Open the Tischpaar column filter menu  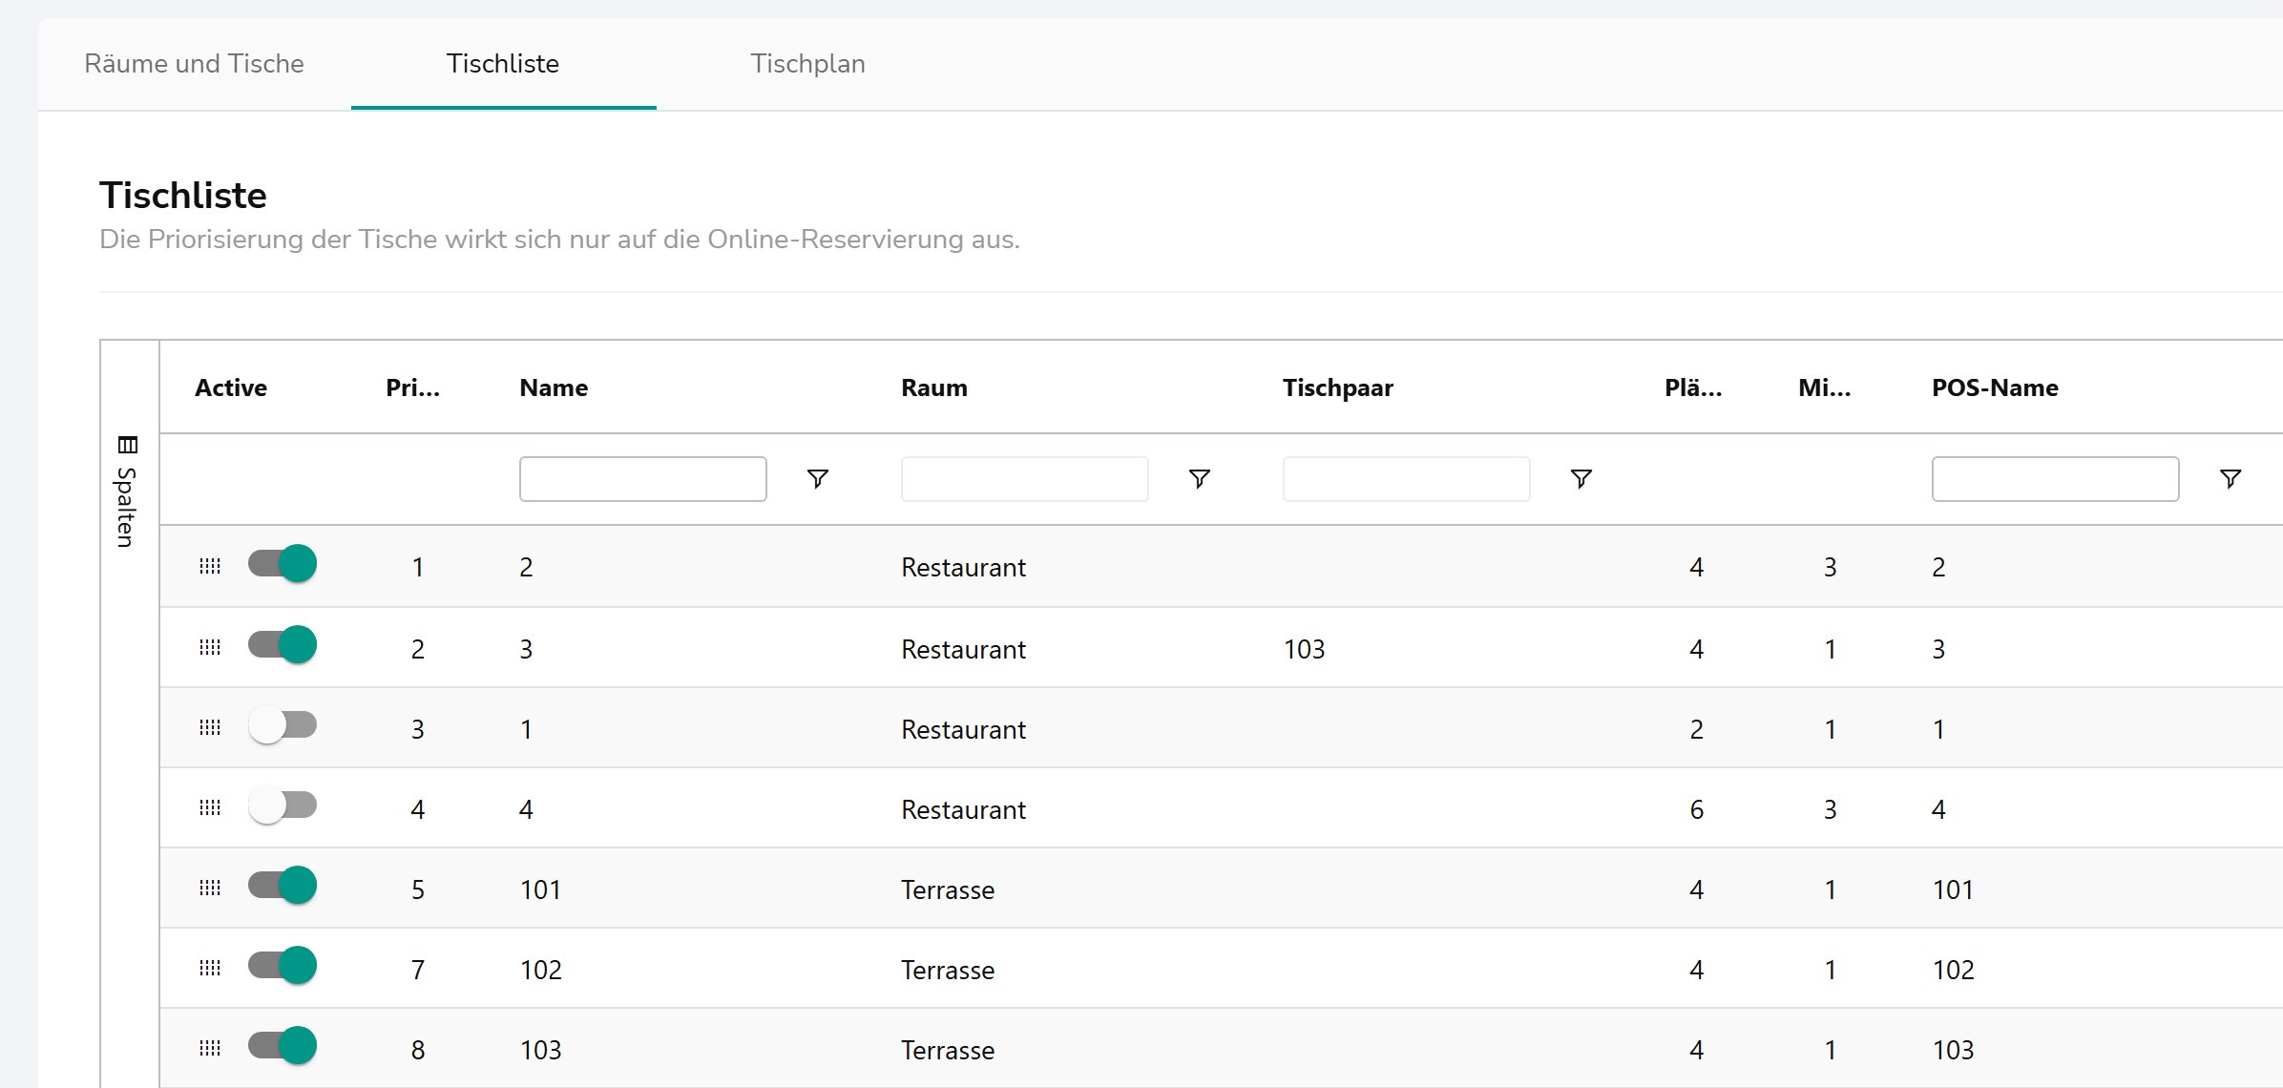point(1581,478)
